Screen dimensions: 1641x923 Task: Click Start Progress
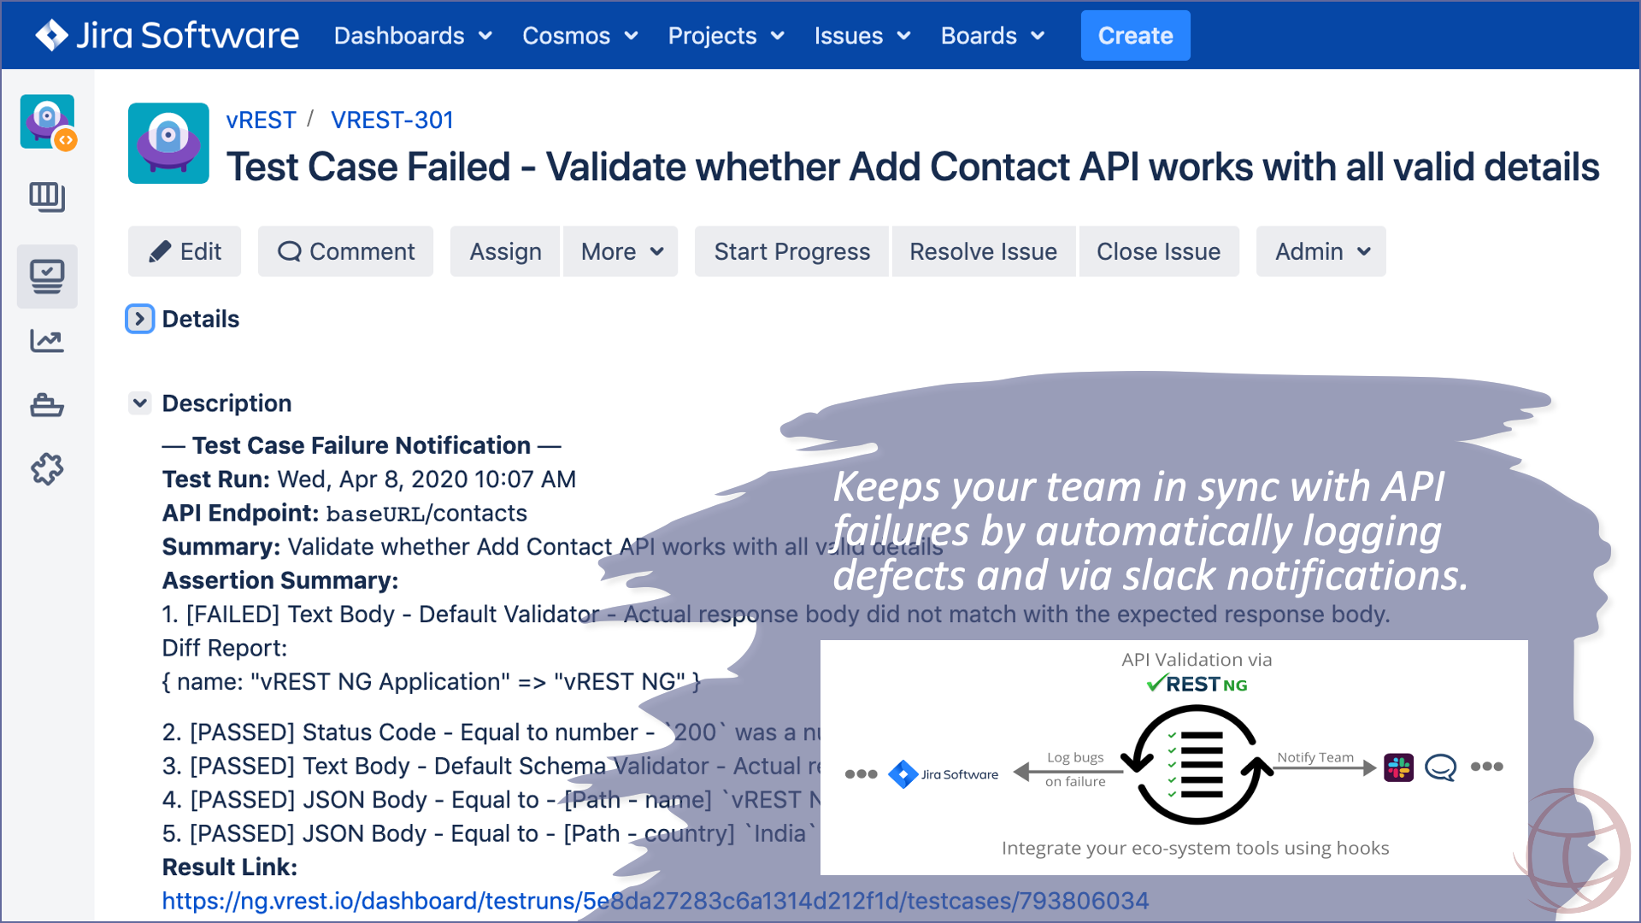pos(791,251)
